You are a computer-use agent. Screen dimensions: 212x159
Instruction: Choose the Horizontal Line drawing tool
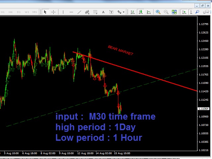pyautogui.click(x=71, y=12)
